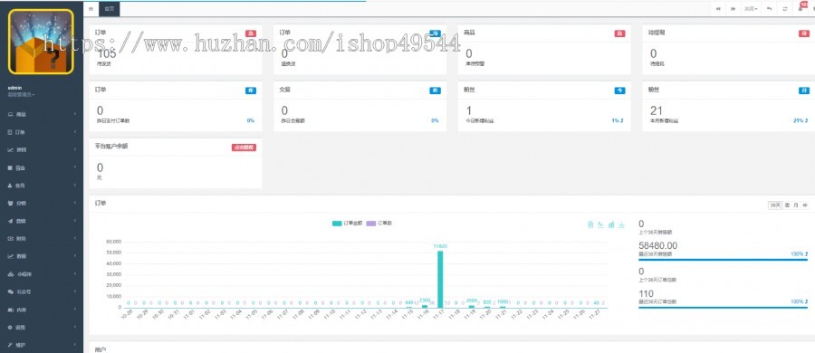The height and width of the screenshot is (353, 815).
Task: Click the 小程序 icon in sidebar
Action: (10, 274)
